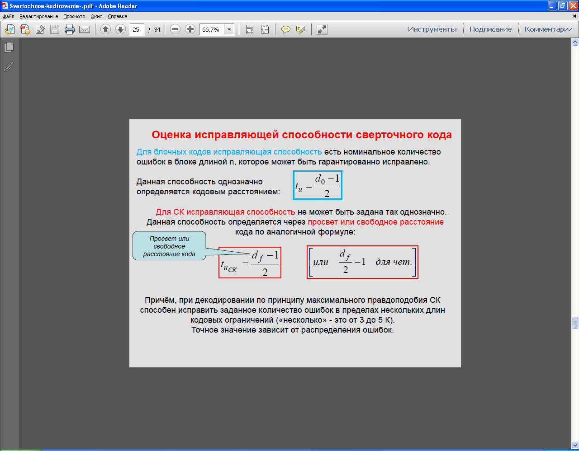Viewport: 579px width, 451px height.
Task: Send file by email envelope icon
Action: click(x=85, y=29)
